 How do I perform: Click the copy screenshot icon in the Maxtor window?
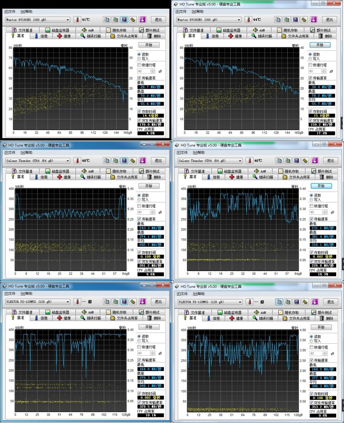pyautogui.click(x=107, y=19)
